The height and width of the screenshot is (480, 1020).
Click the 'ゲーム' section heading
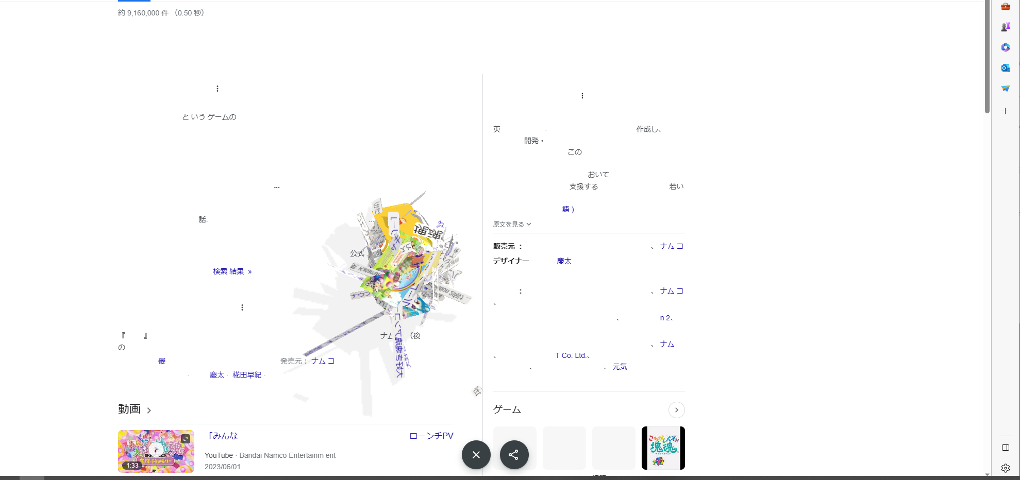507,409
